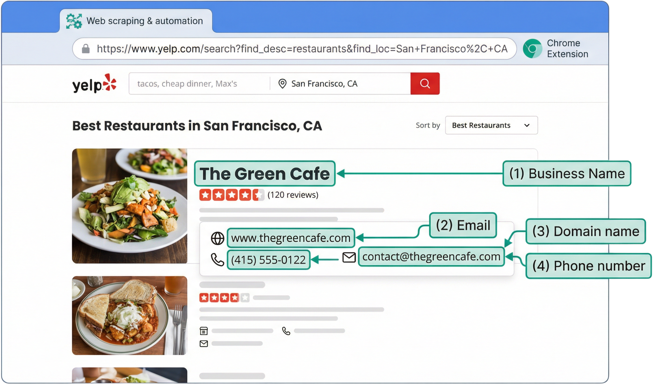Click the location pin icon in search bar
Screen dimensions: 653x384
282,84
